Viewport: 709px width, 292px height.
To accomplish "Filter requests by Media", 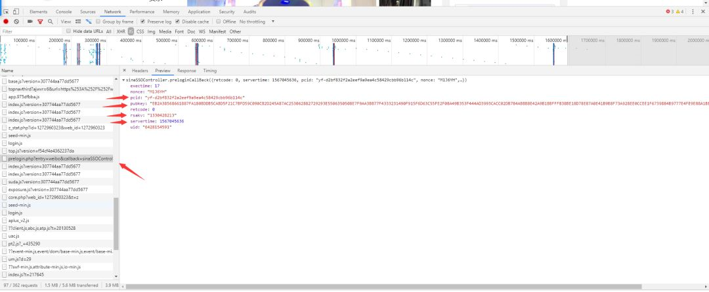I will pyautogui.click(x=165, y=31).
